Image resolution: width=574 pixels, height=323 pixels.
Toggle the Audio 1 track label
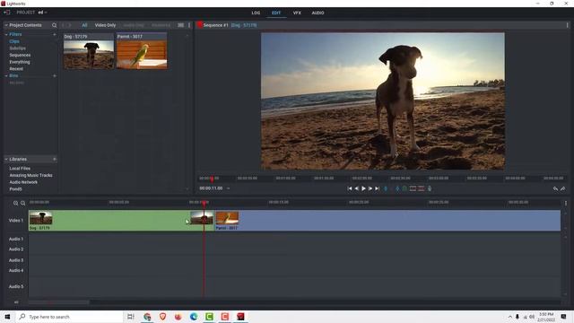click(x=16, y=239)
